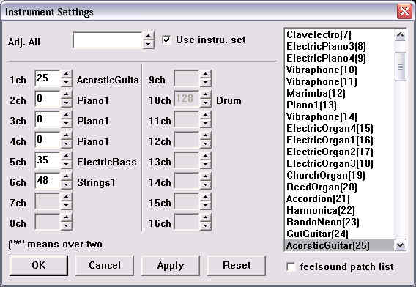Select ElectricOrgan3(18) in the list
416x287 pixels.
(339, 163)
